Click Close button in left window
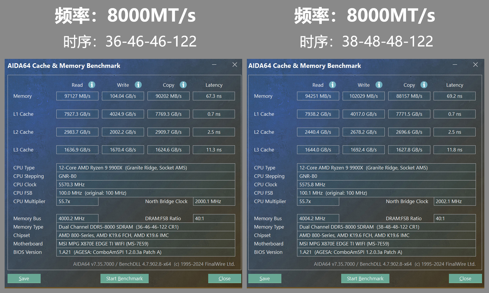 point(225,278)
